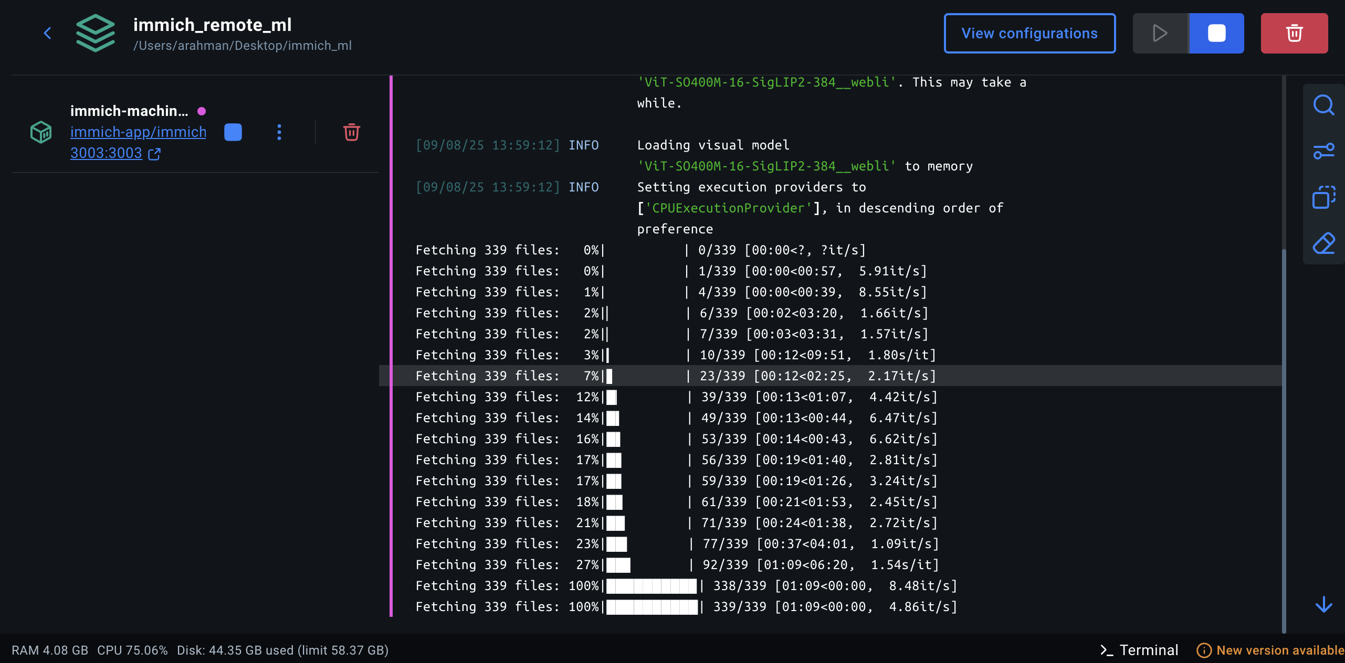This screenshot has width=1345, height=663.
Task: Click the New version available notice
Action: pyautogui.click(x=1270, y=650)
